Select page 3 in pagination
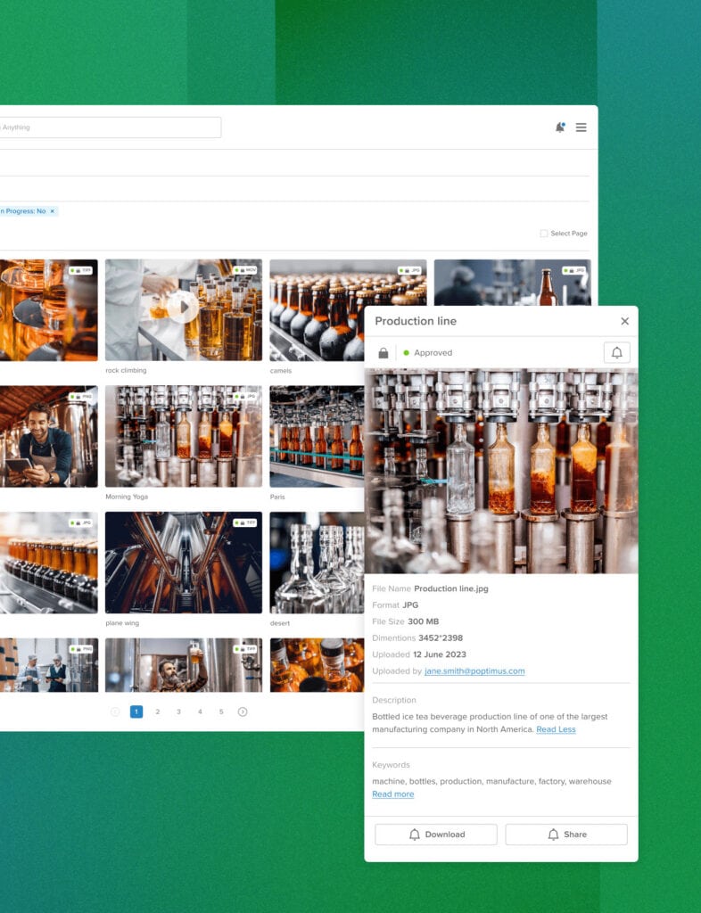This screenshot has height=913, width=701. coord(178,711)
